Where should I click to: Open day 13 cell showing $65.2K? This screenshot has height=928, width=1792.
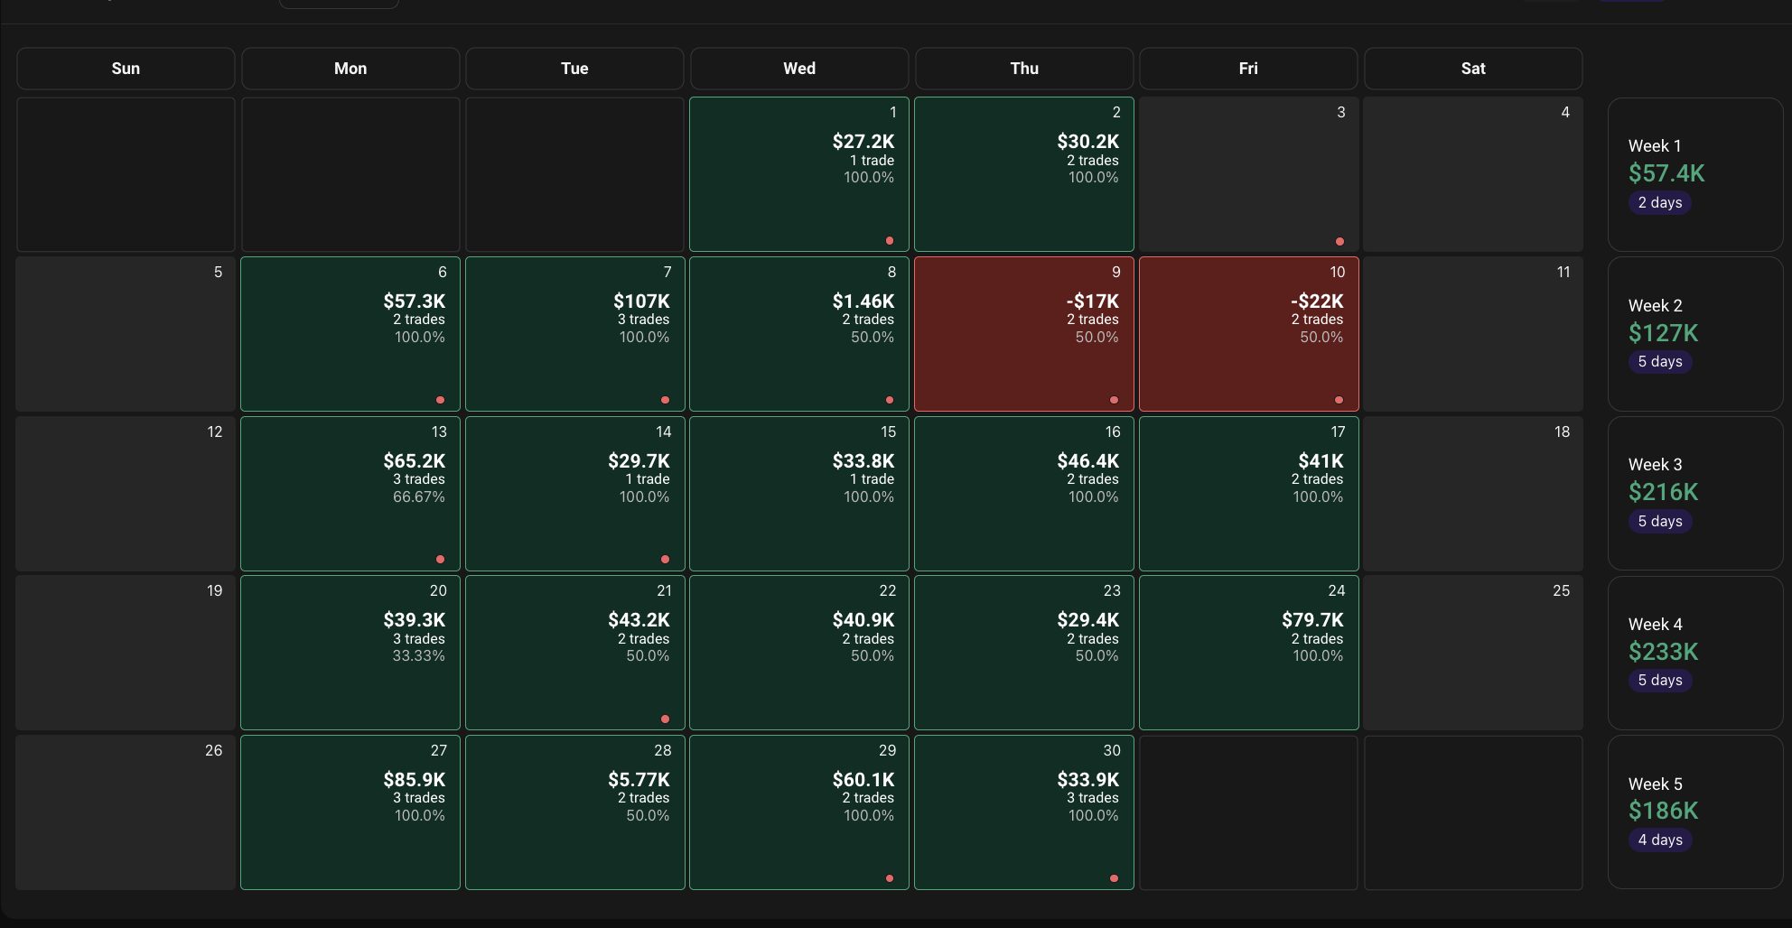[350, 494]
